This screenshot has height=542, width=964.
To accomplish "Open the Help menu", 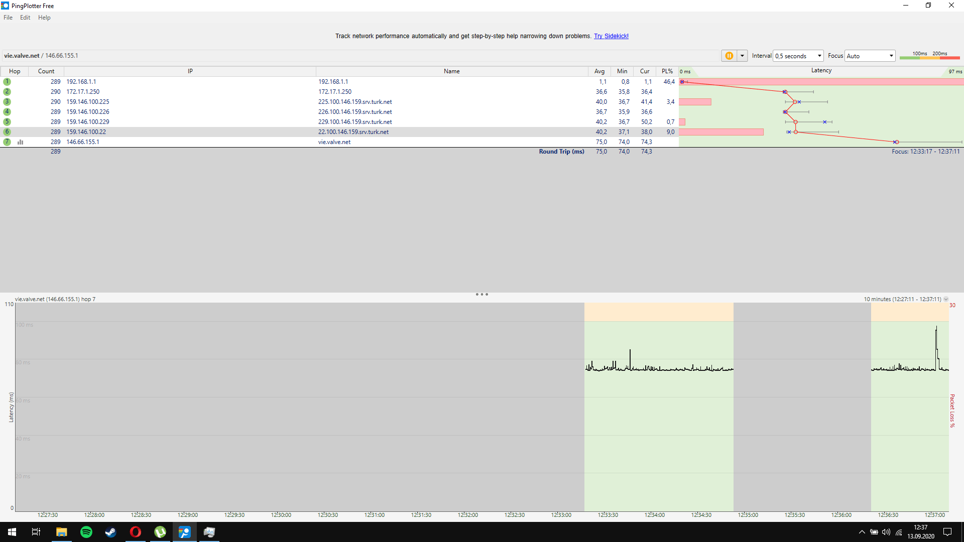I will coord(44,18).
